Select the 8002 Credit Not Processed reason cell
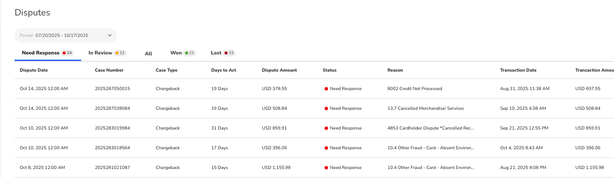Image resolution: width=614 pixels, height=178 pixels. pos(414,89)
